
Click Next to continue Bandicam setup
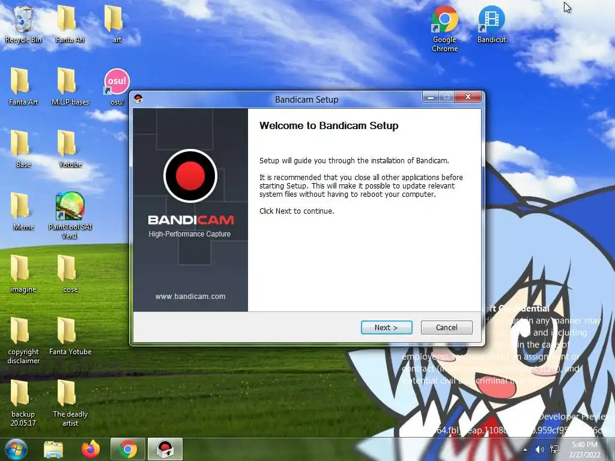point(386,327)
